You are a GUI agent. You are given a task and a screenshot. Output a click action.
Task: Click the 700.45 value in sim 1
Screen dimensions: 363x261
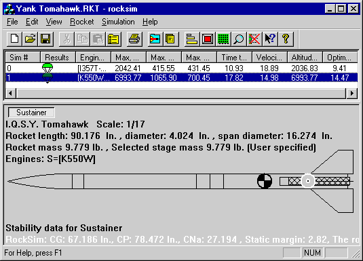199,78
